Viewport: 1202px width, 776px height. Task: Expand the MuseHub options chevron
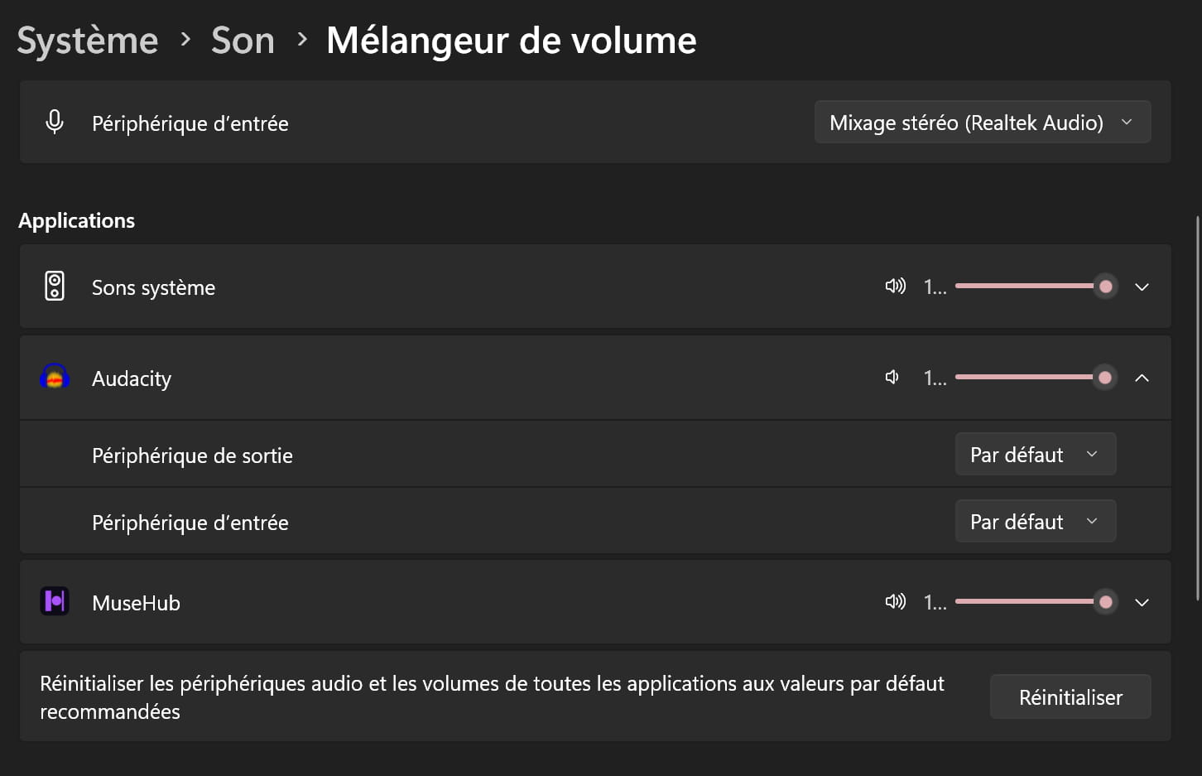click(1142, 602)
